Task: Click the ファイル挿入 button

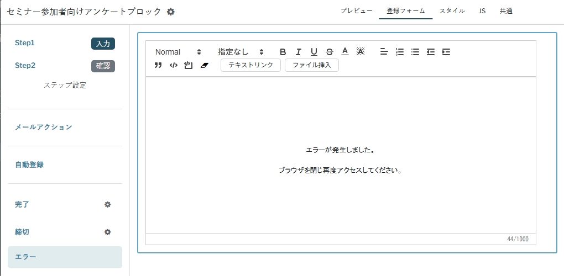Action: pyautogui.click(x=311, y=65)
